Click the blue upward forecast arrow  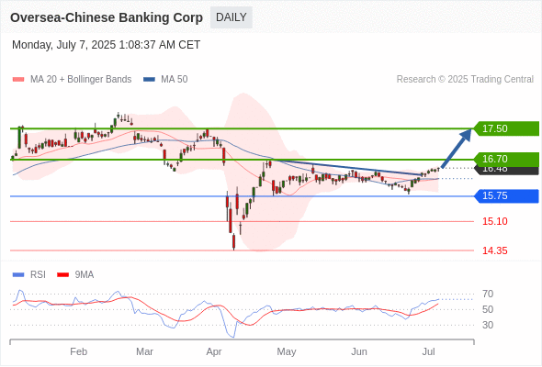[457, 148]
